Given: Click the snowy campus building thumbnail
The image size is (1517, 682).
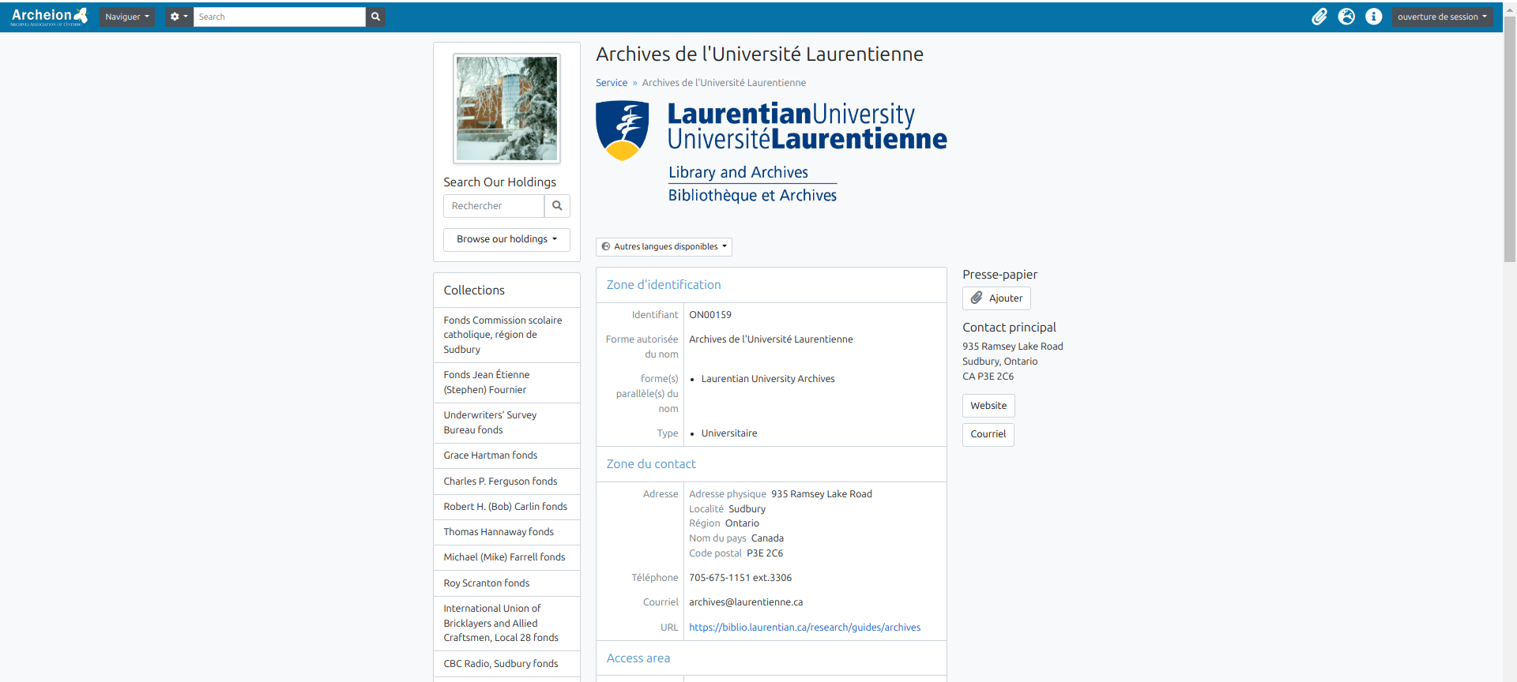Looking at the screenshot, I should click(x=506, y=108).
